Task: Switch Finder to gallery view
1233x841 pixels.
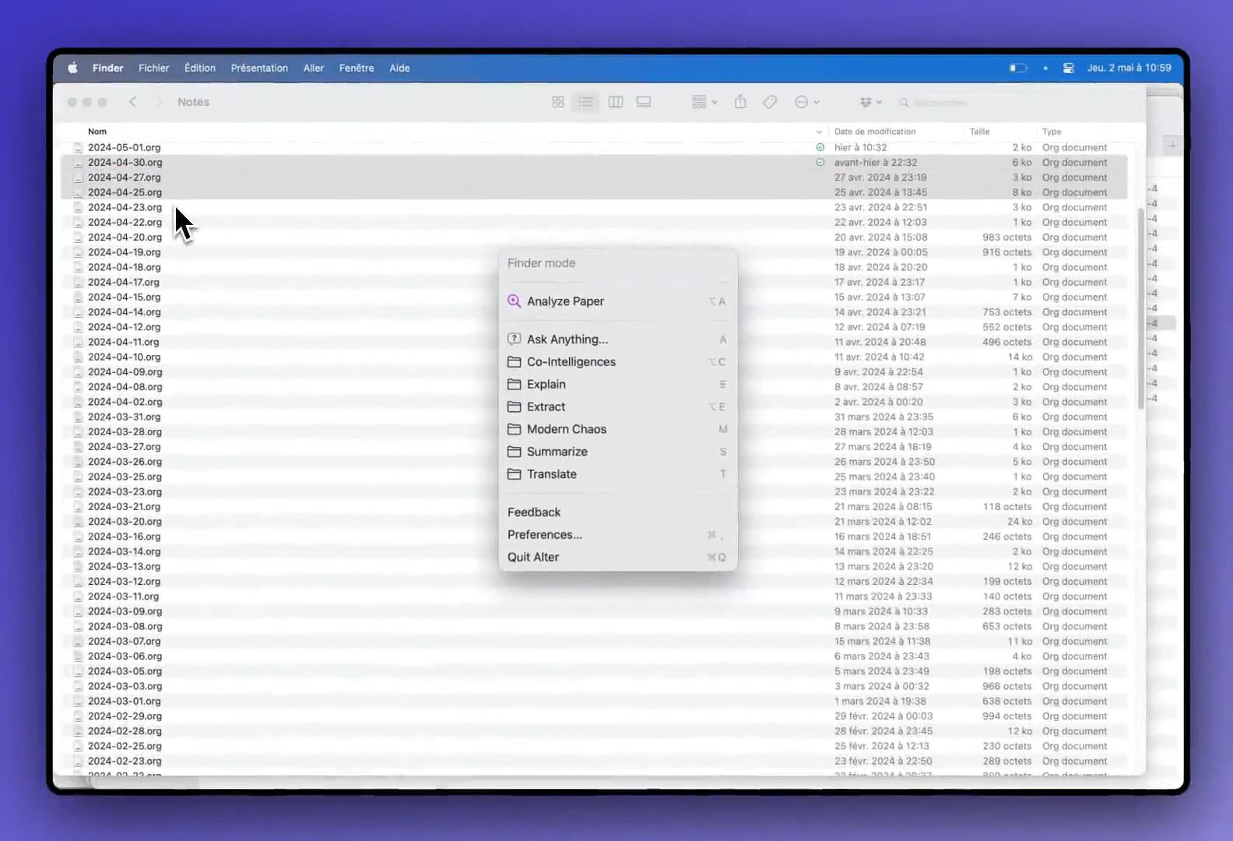Action: 644,102
